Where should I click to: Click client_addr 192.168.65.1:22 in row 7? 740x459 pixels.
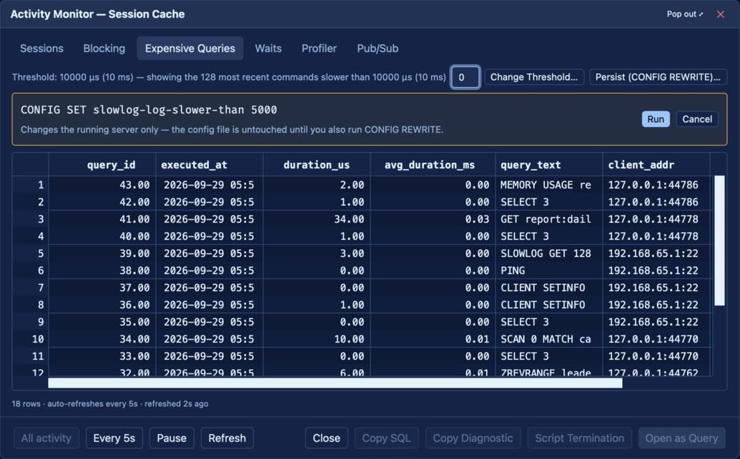click(656, 288)
